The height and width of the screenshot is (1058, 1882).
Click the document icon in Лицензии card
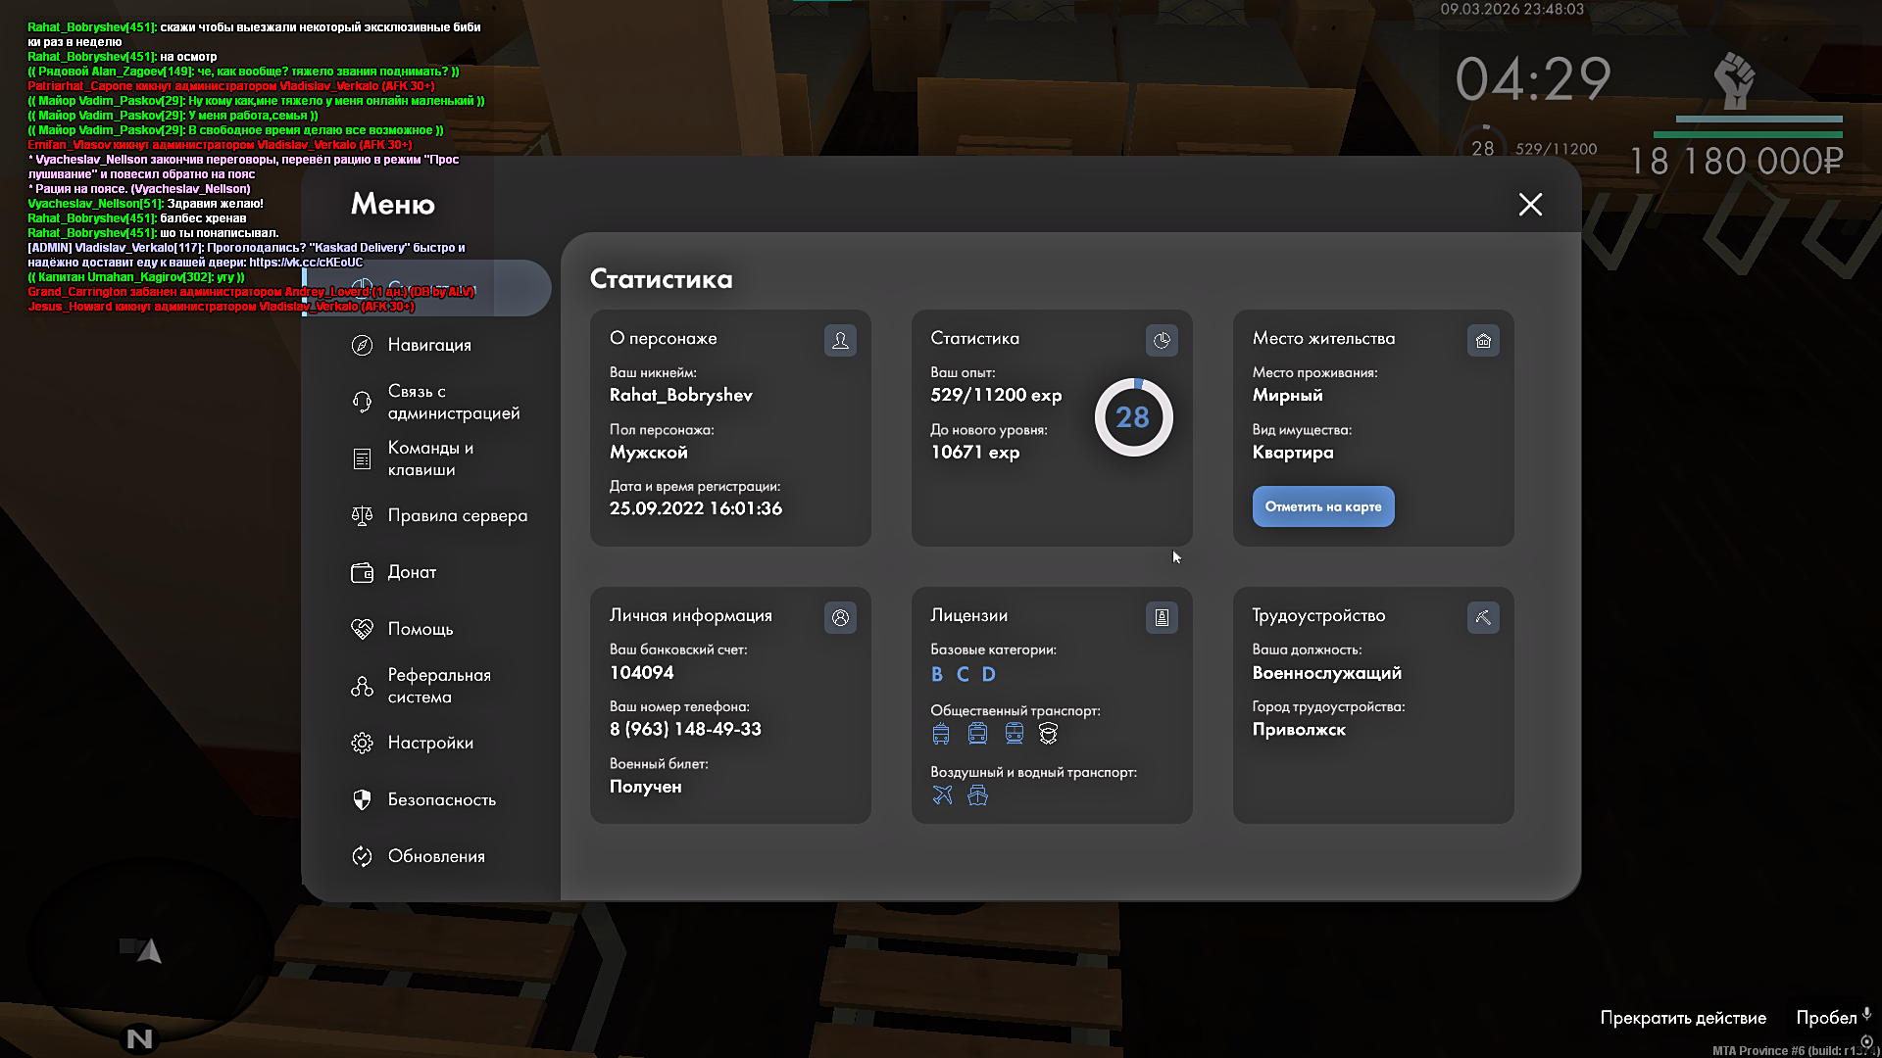(1162, 618)
